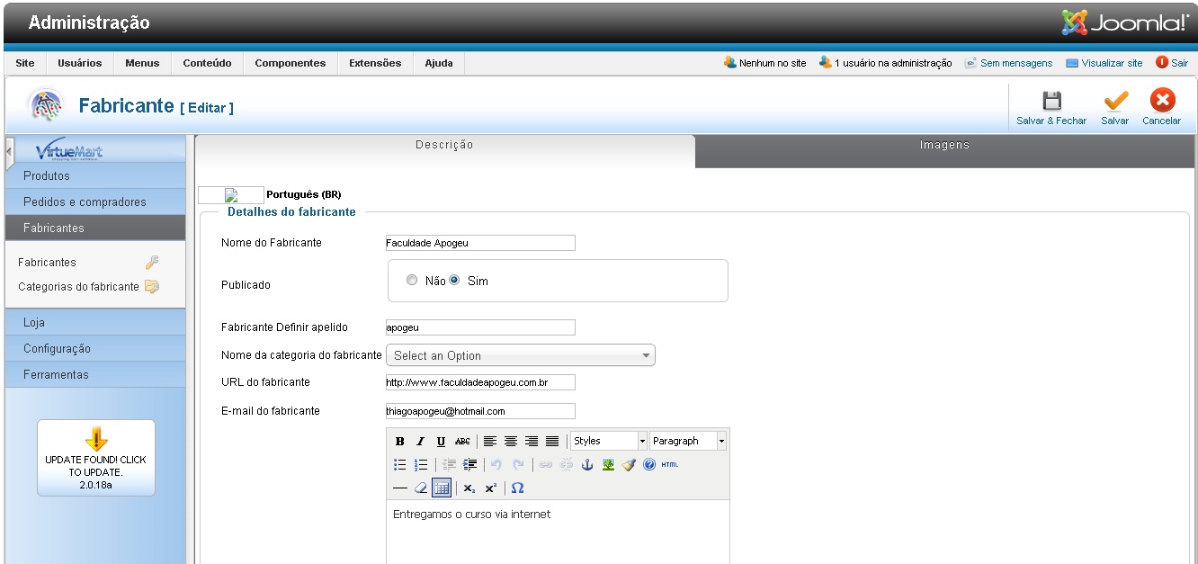Viewport: 1198px width, 564px height.
Task: Apply superscript formatting in the editor
Action: click(x=490, y=488)
